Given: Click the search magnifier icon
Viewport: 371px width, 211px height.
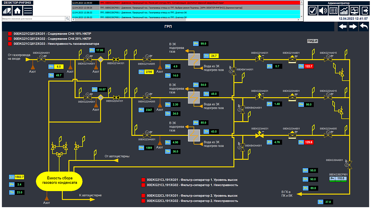Looking at the screenshot, I should click(x=67, y=19).
